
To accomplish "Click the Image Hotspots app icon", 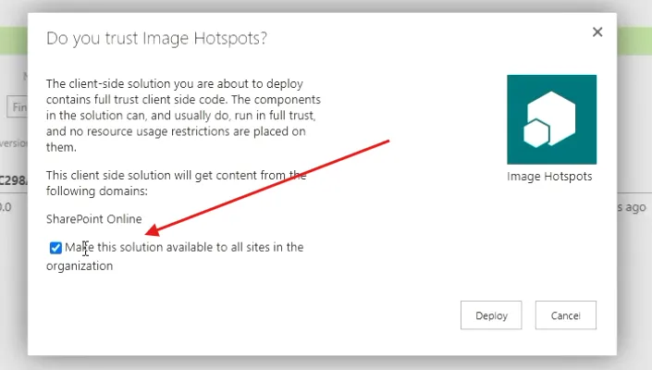I will (x=551, y=119).
